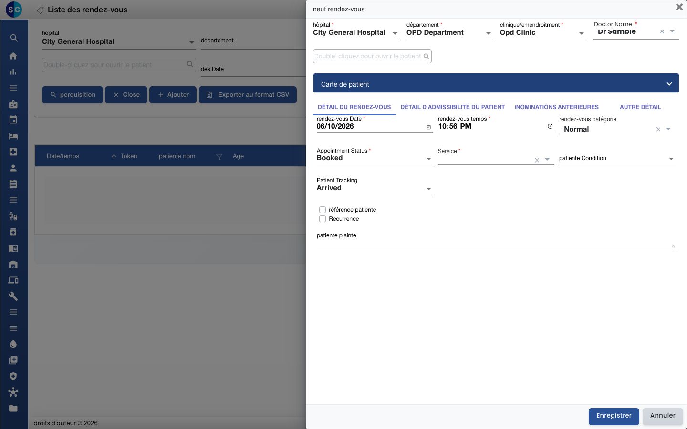Viewport: 687px width, 429px height.
Task: Close the neuf rendez-vous dialog
Action: [x=679, y=7]
